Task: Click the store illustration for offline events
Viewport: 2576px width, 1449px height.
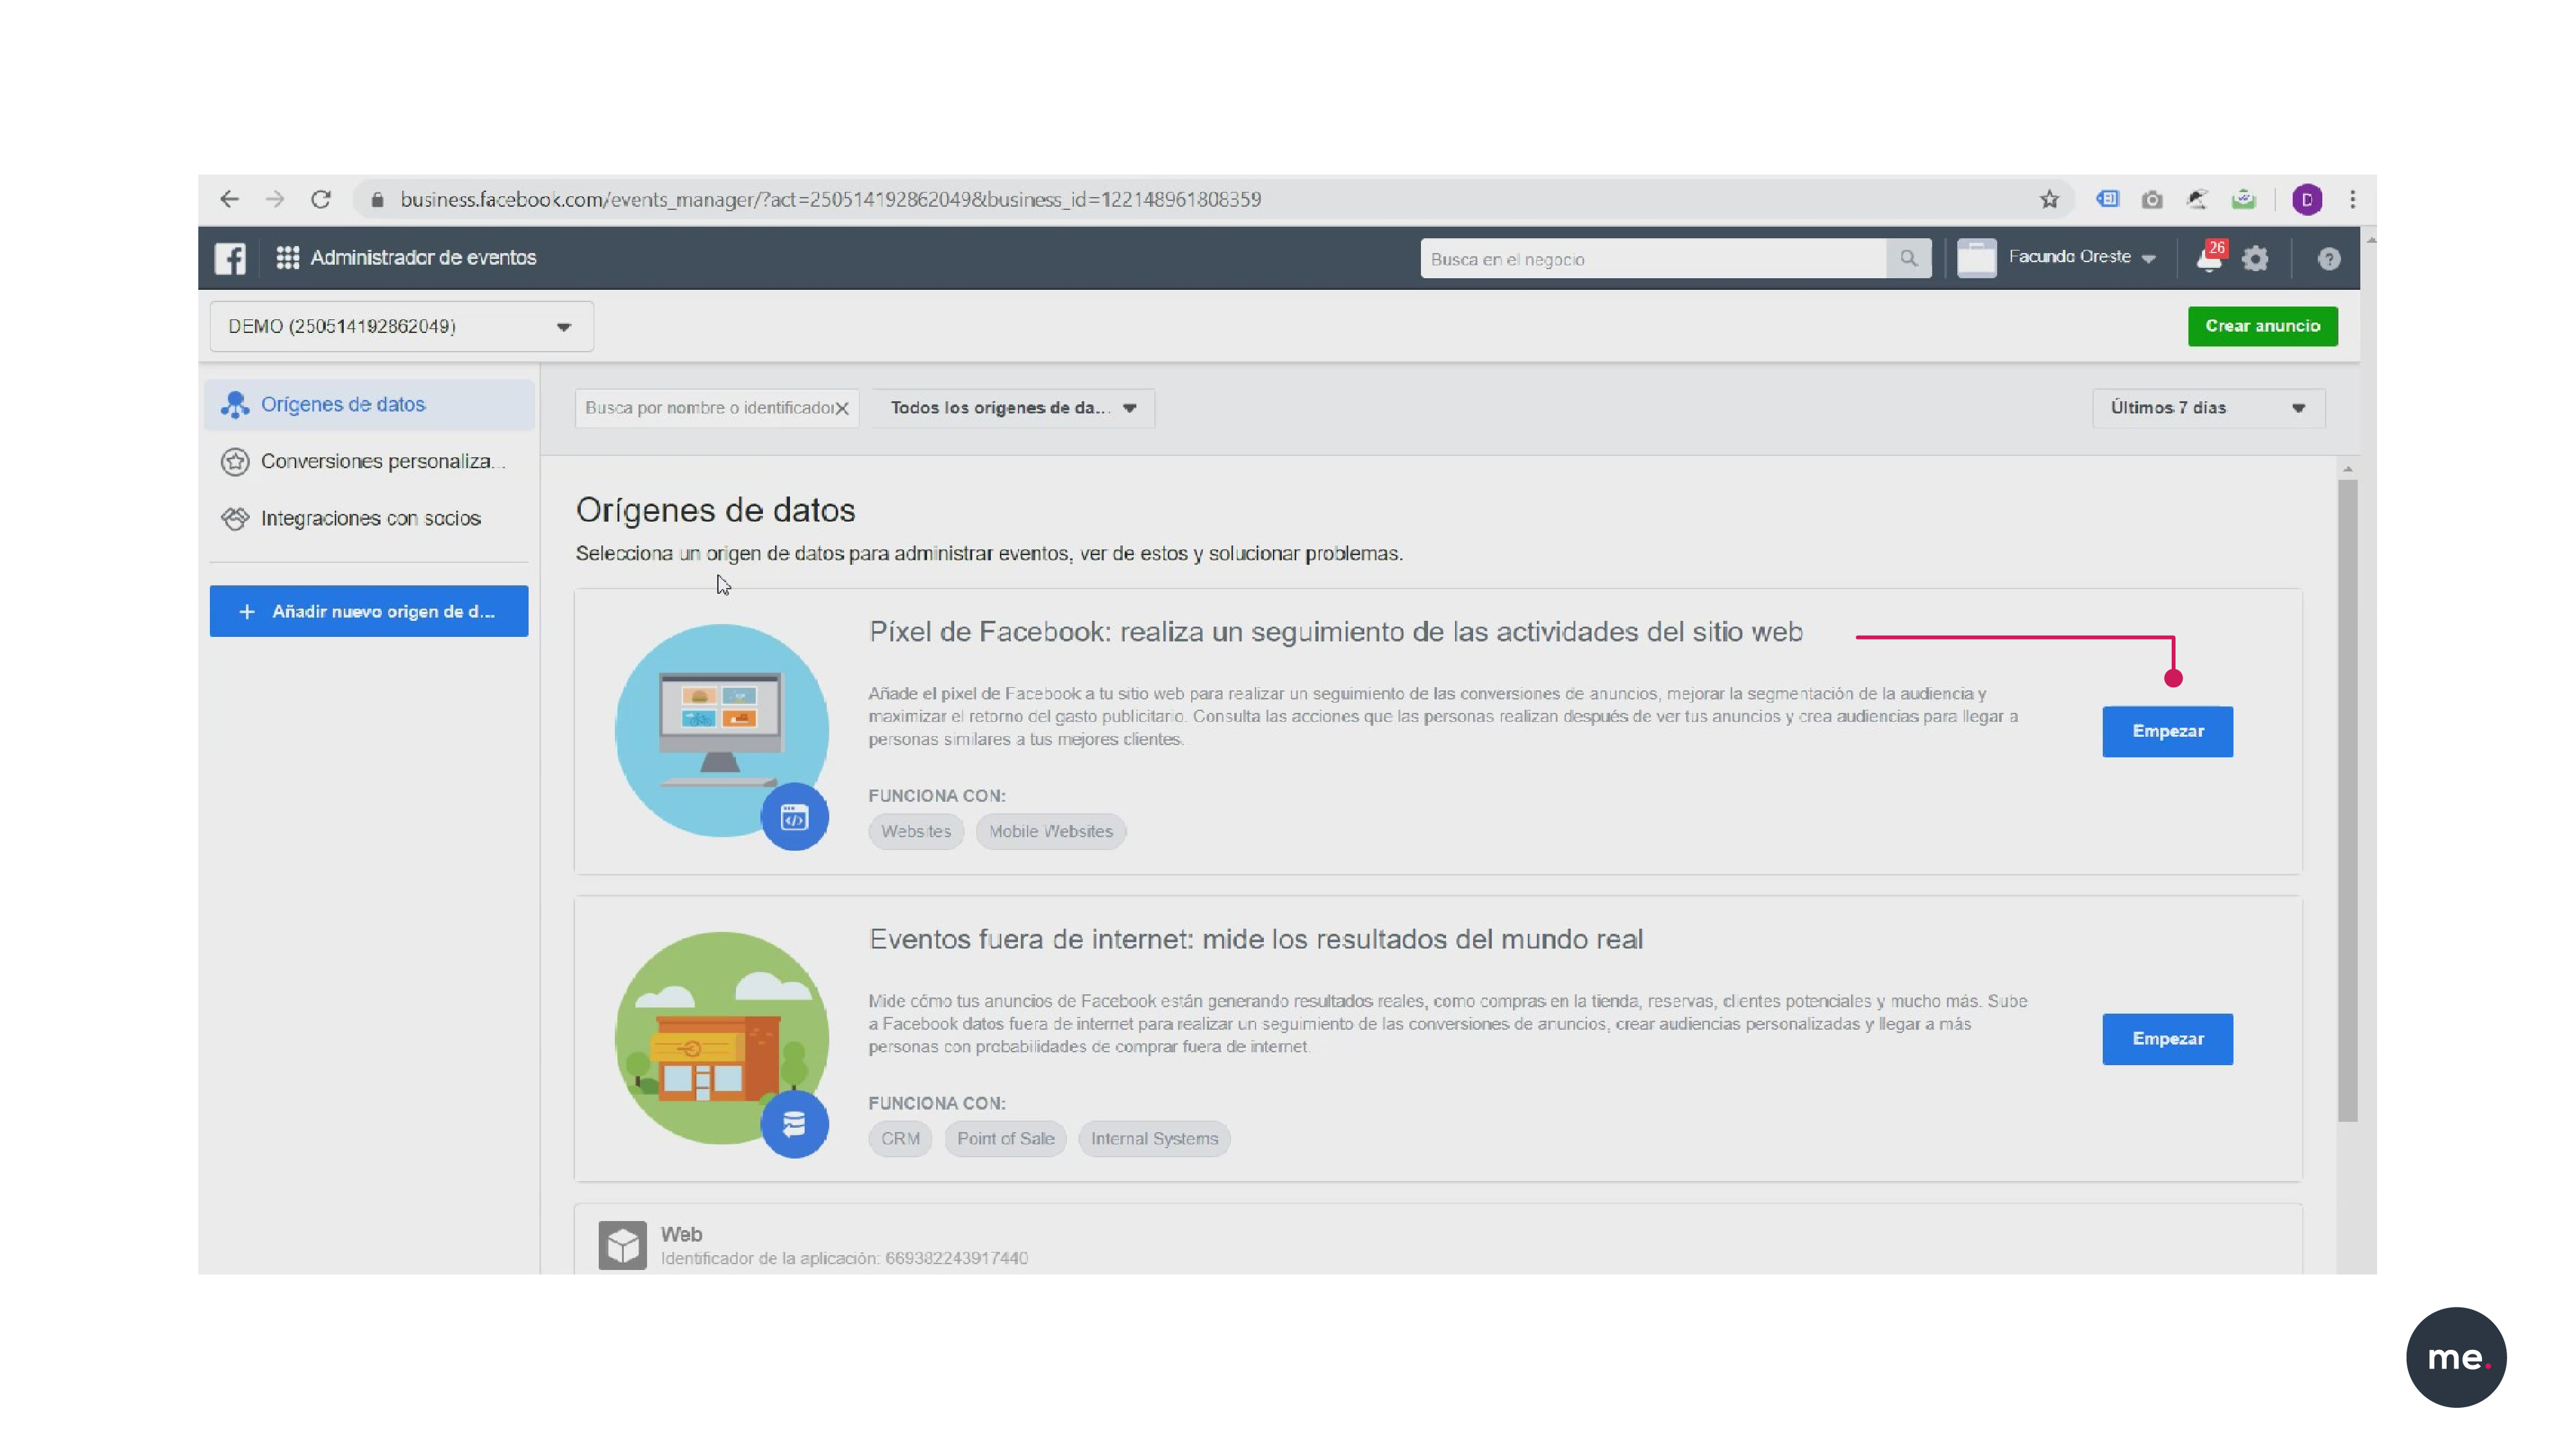Action: (x=721, y=1037)
